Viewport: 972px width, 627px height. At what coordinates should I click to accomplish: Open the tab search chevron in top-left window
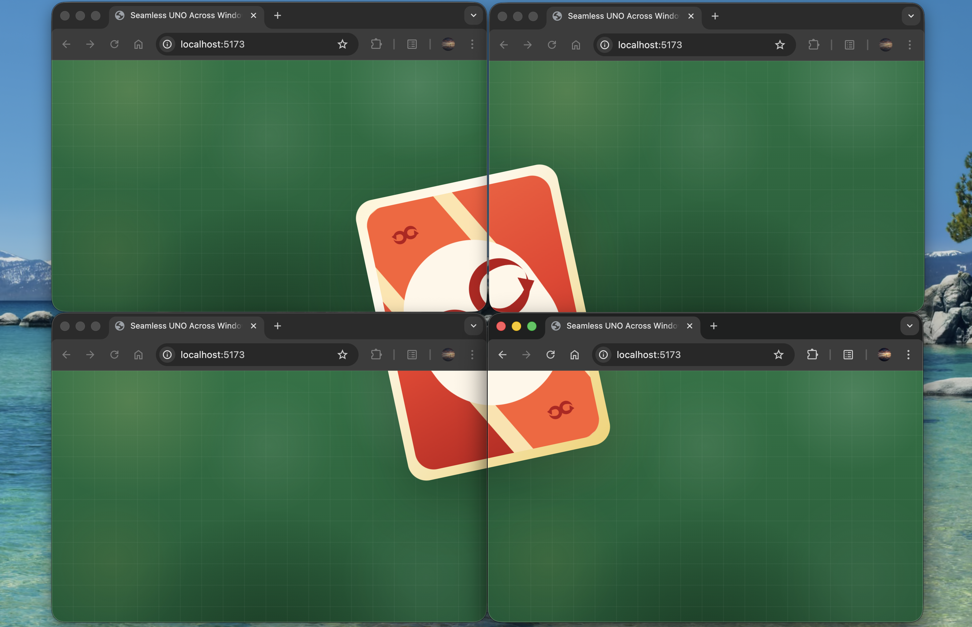[473, 15]
